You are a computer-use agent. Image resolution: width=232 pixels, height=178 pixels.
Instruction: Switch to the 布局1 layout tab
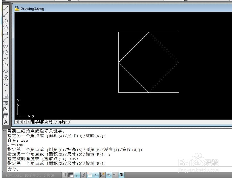point(49,122)
